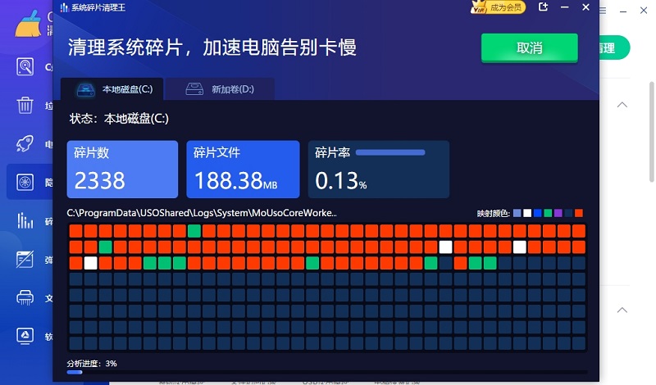The image size is (656, 385).
Task: Click the orange-red legend swatch
Action: coord(579,213)
